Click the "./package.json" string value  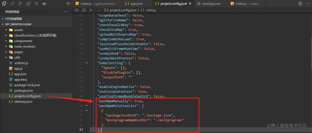pyautogui.click(x=158, y=115)
